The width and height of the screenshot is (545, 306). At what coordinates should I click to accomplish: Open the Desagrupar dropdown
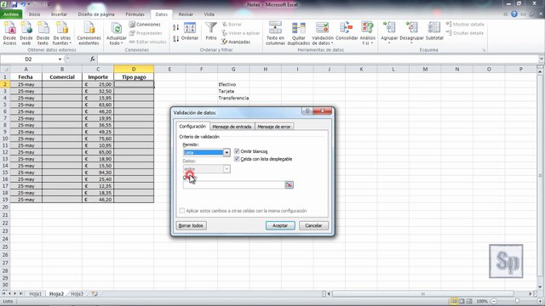pos(411,33)
